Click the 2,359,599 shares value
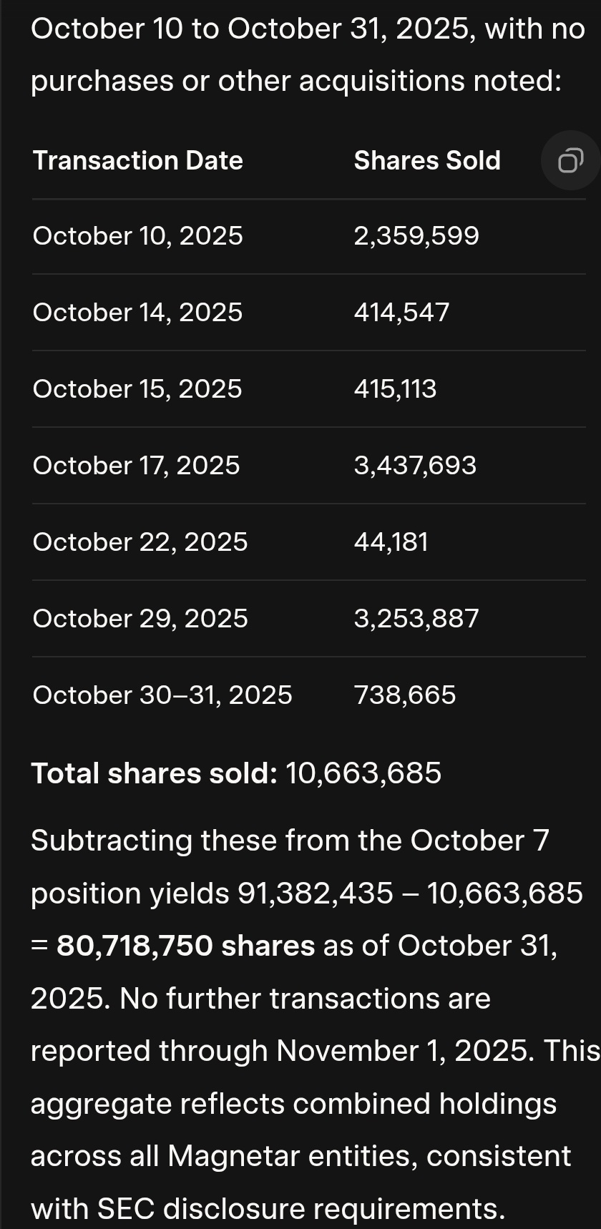Screen dimensions: 601x1229 click(x=416, y=236)
